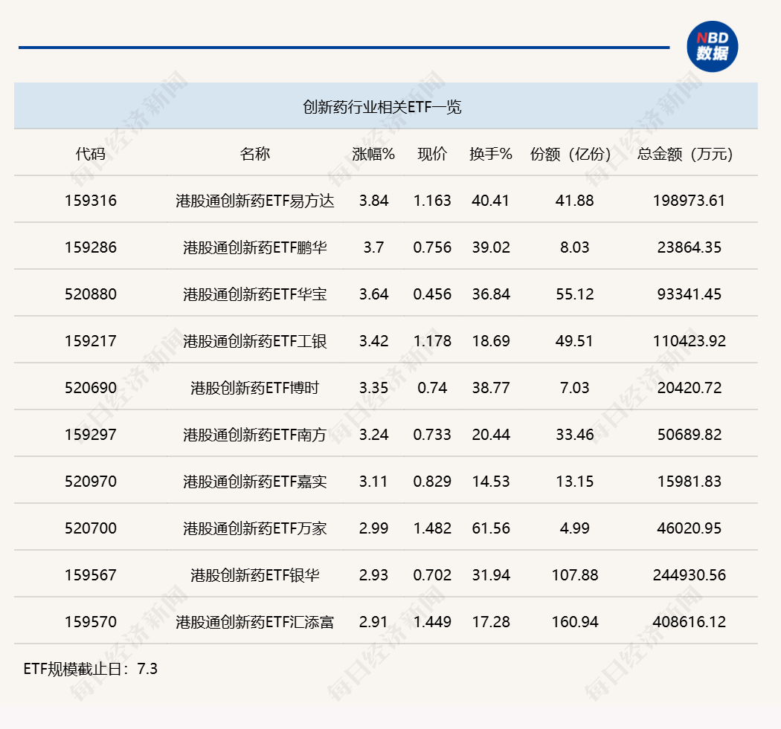Click turnover value 14.53 for 嘉实

[491, 482]
